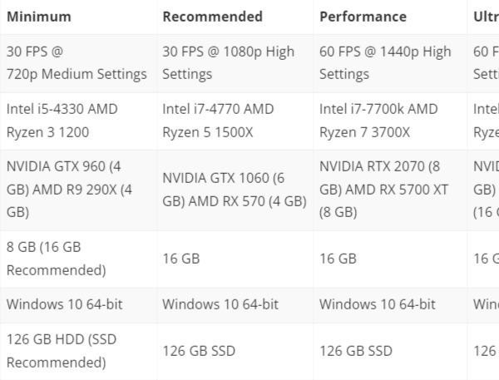Click the 16 GB cell under Recommended
This screenshot has height=380, width=499.
pos(235,259)
